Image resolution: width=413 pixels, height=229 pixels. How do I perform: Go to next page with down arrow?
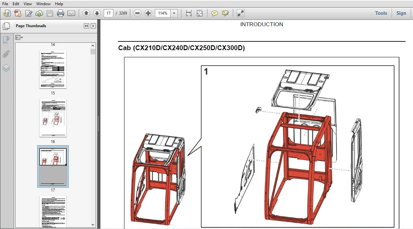[x=97, y=13]
